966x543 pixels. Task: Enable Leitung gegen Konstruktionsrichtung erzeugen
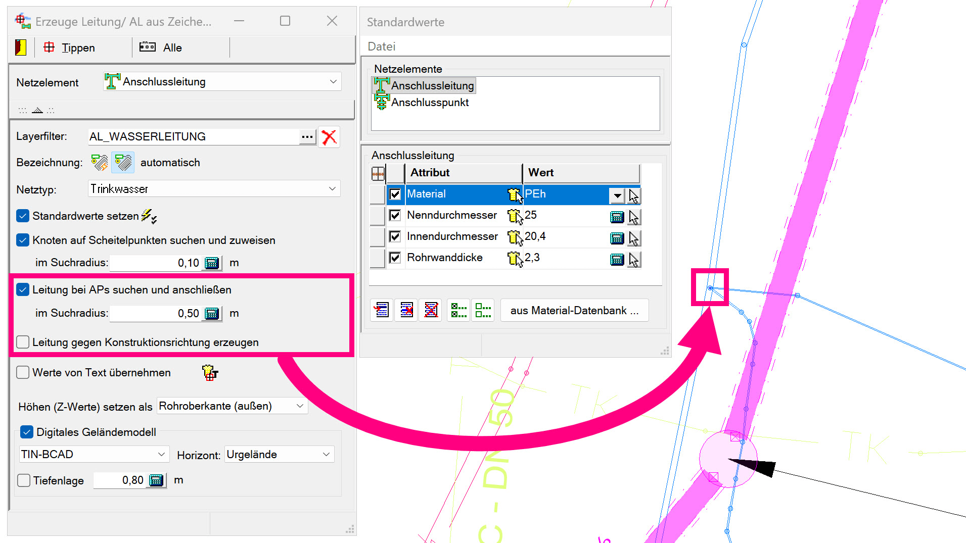(x=23, y=342)
